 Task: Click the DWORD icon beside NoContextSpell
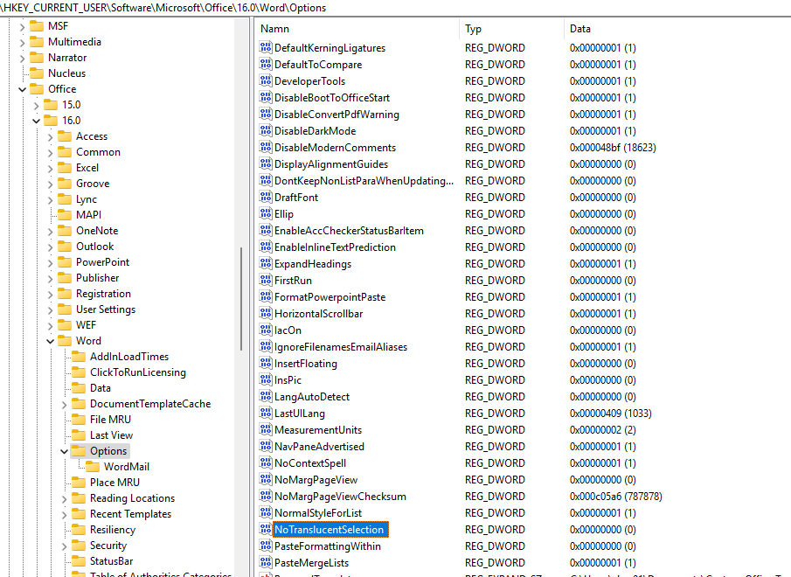point(266,463)
